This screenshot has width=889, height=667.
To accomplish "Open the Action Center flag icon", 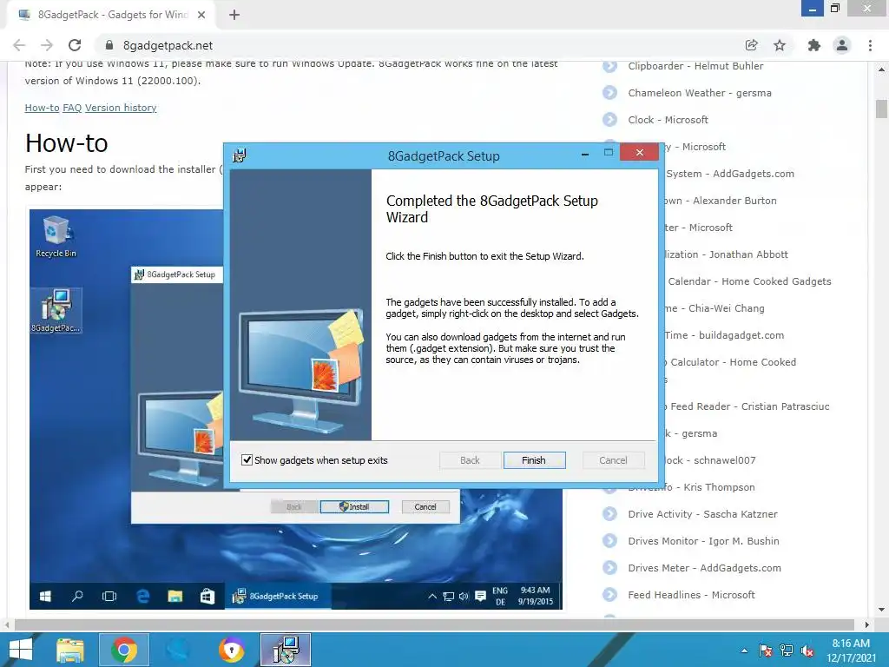I will click(x=766, y=650).
